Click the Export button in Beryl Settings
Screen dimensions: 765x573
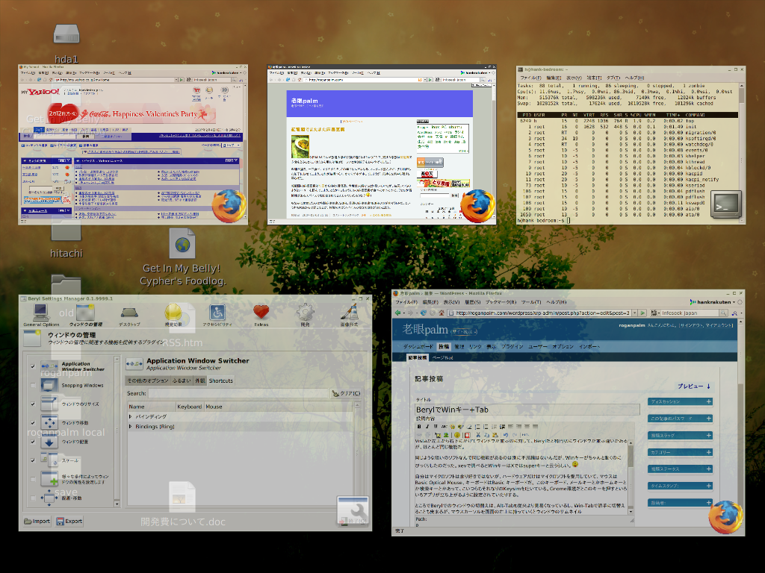point(69,521)
